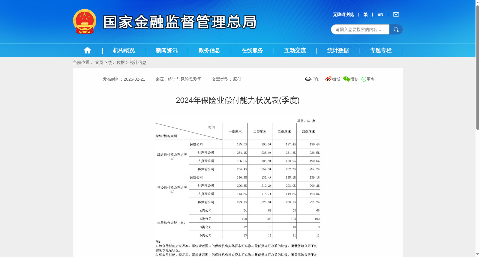
Task: Click article title 2024年保险业偿付能力状况表(季度)
Action: pos(238,100)
